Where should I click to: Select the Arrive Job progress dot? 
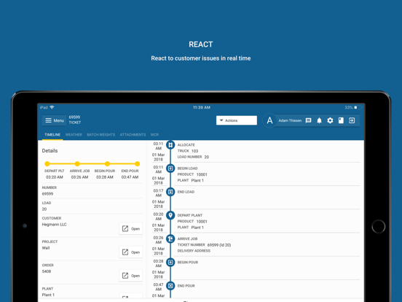pos(77,163)
